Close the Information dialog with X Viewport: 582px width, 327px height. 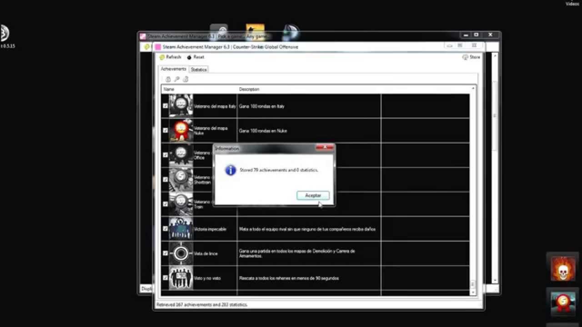(324, 148)
